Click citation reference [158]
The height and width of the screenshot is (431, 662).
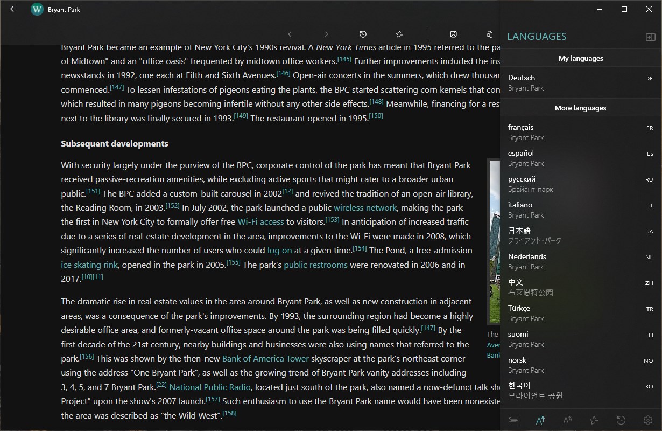click(229, 413)
